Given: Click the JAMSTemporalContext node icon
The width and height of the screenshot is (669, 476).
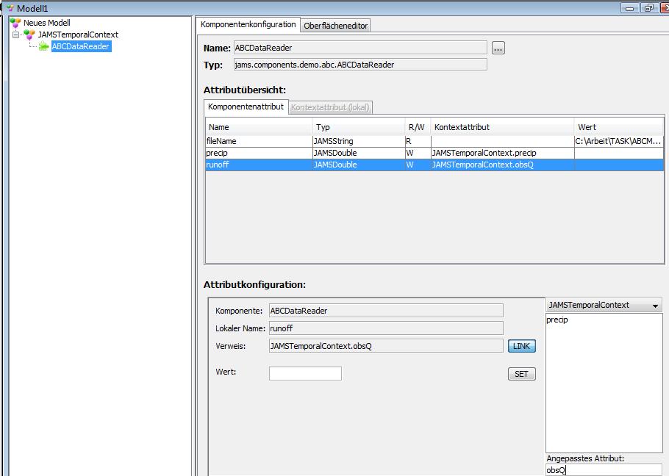Looking at the screenshot, I should click(29, 35).
